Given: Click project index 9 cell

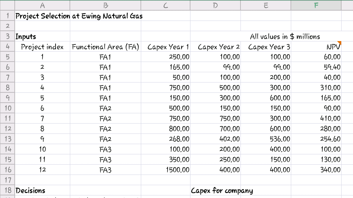Looking at the screenshot, I should [x=42, y=139].
